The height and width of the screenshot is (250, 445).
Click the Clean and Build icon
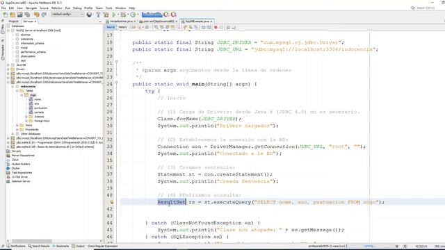point(106,14)
